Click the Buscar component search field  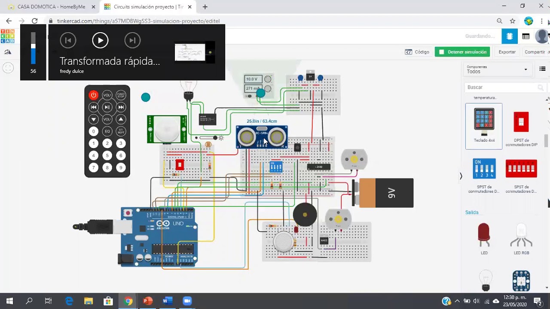[505, 87]
